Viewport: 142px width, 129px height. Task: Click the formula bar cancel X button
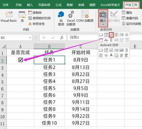tap(44, 38)
